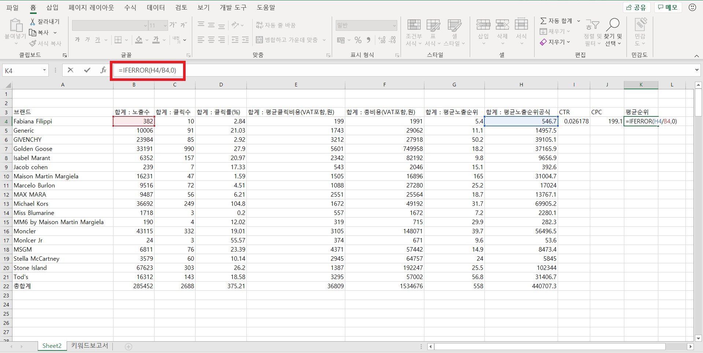Toggle bold (가) formatting

(77, 40)
